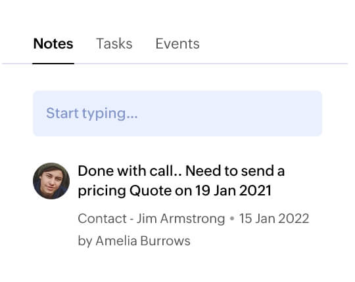Viewport: 355px width, 282px height.
Task: Open the 'Done with call' note
Action: (181, 180)
